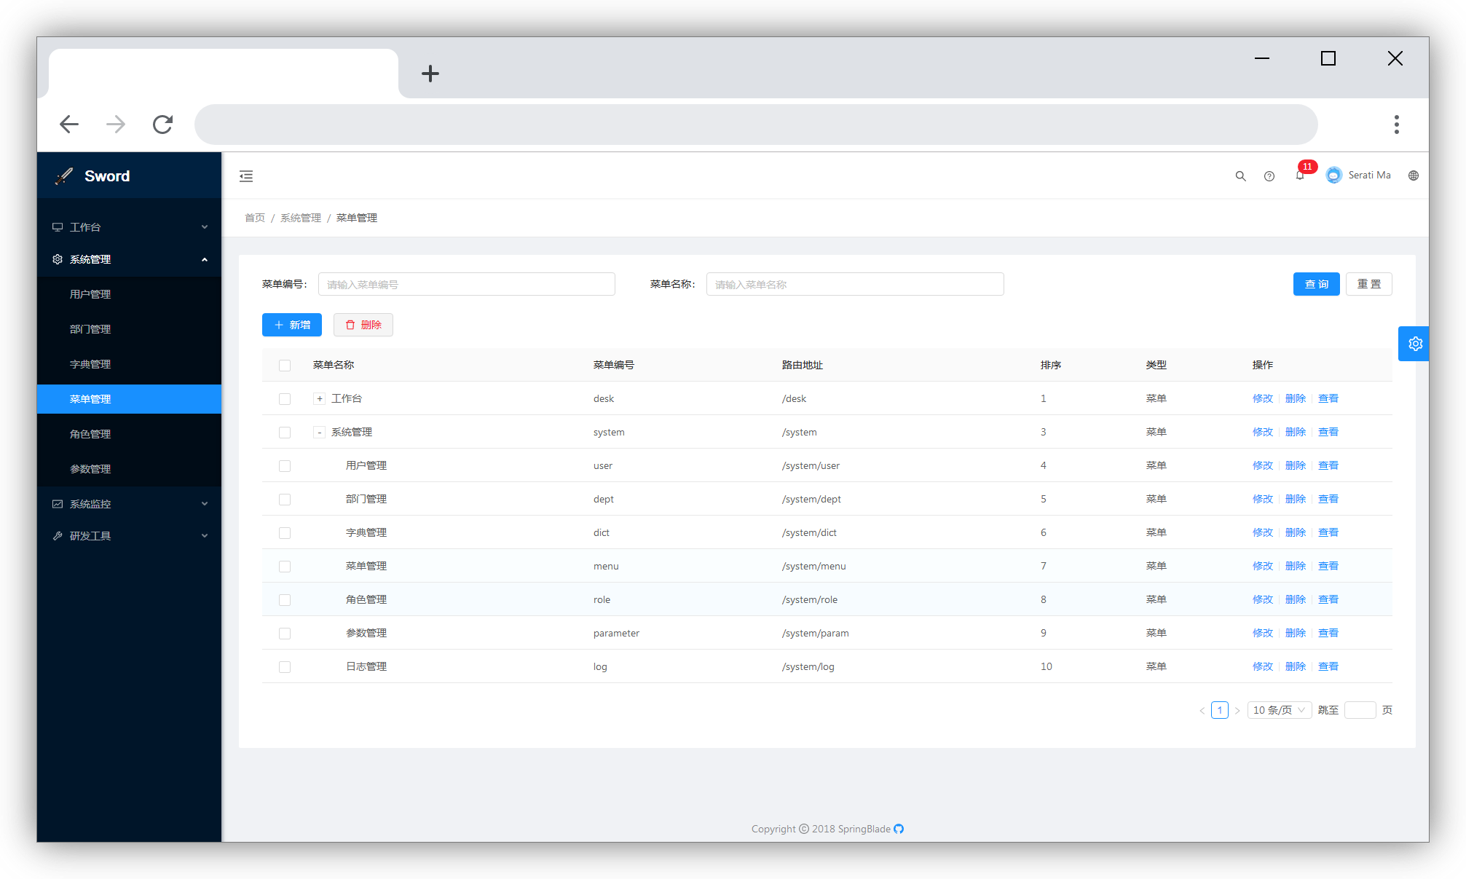The width and height of the screenshot is (1466, 879).
Task: Open 角色管理 in the sidebar
Action: pyautogui.click(x=90, y=434)
